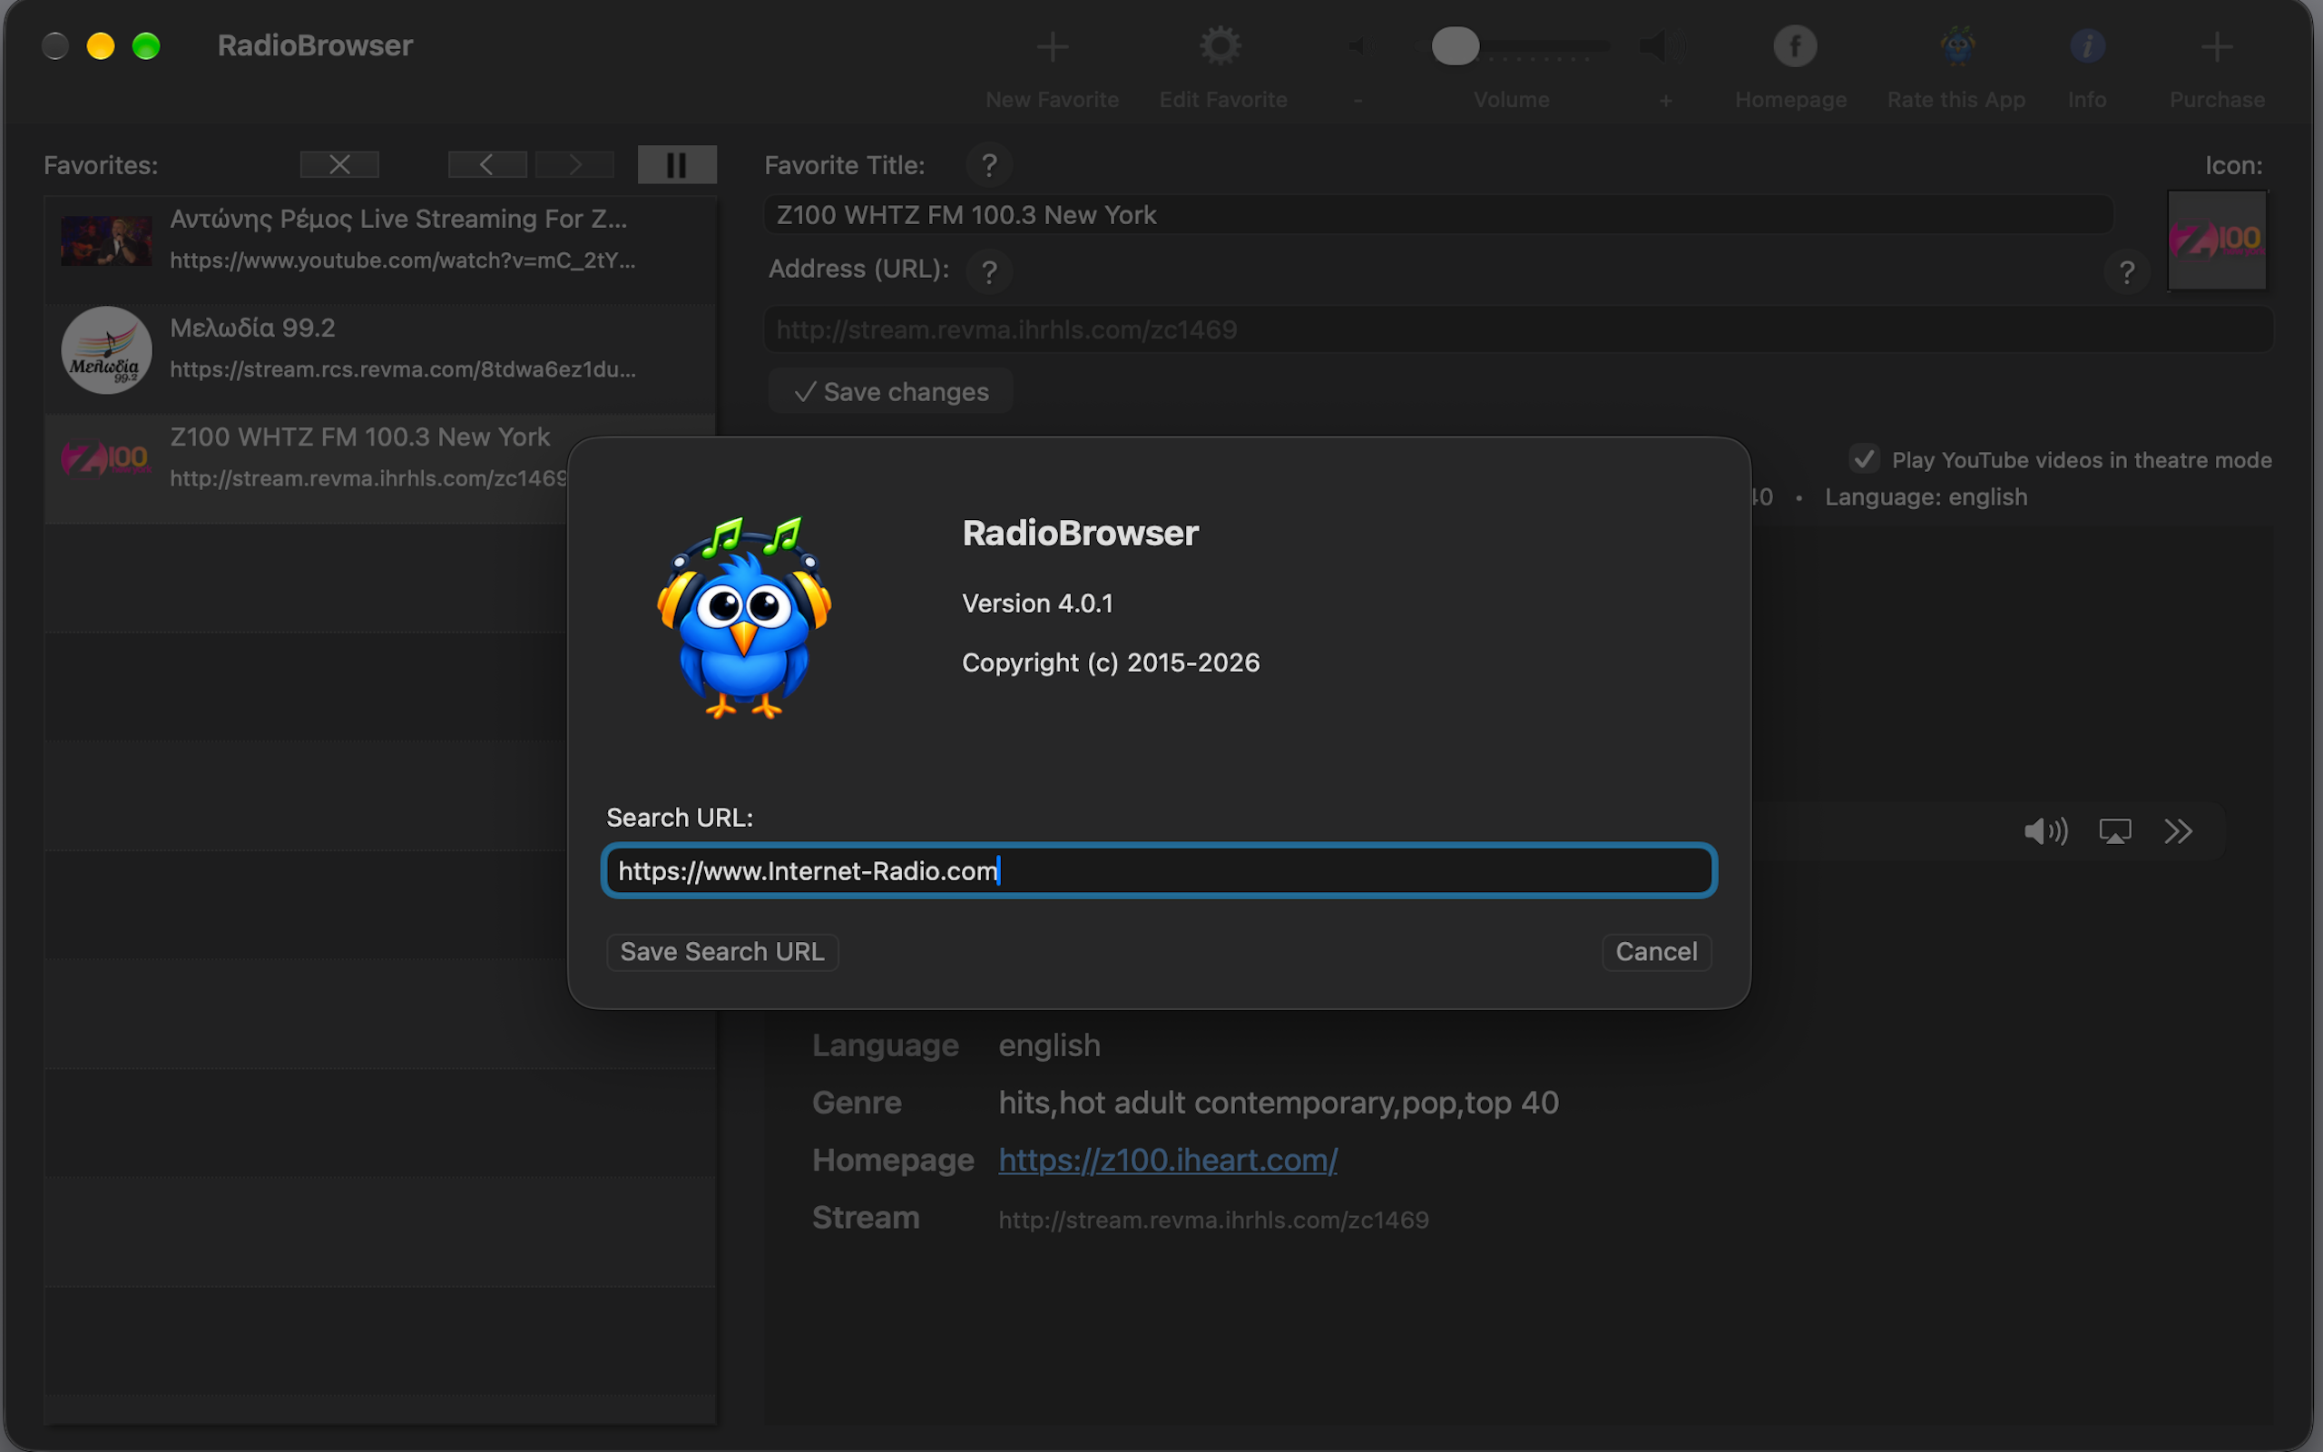Select the Z100 station icon thumbnail
The image size is (2323, 1452).
[x=2218, y=240]
